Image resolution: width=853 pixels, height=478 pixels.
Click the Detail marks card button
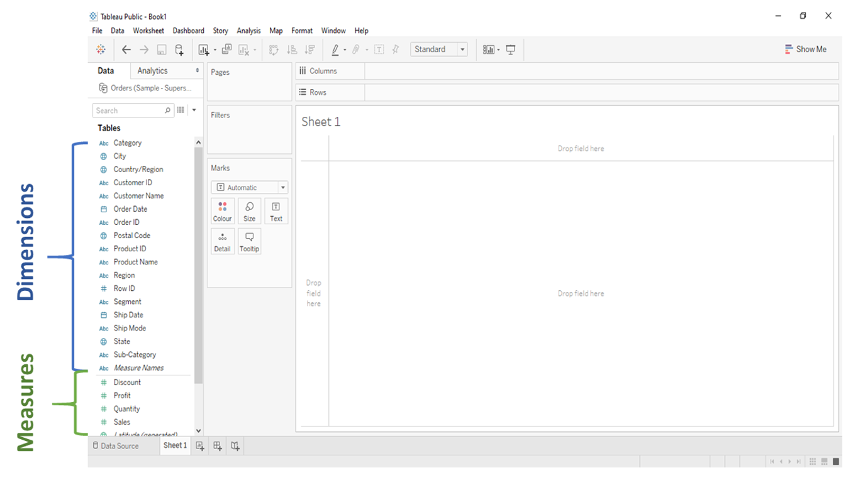point(223,241)
